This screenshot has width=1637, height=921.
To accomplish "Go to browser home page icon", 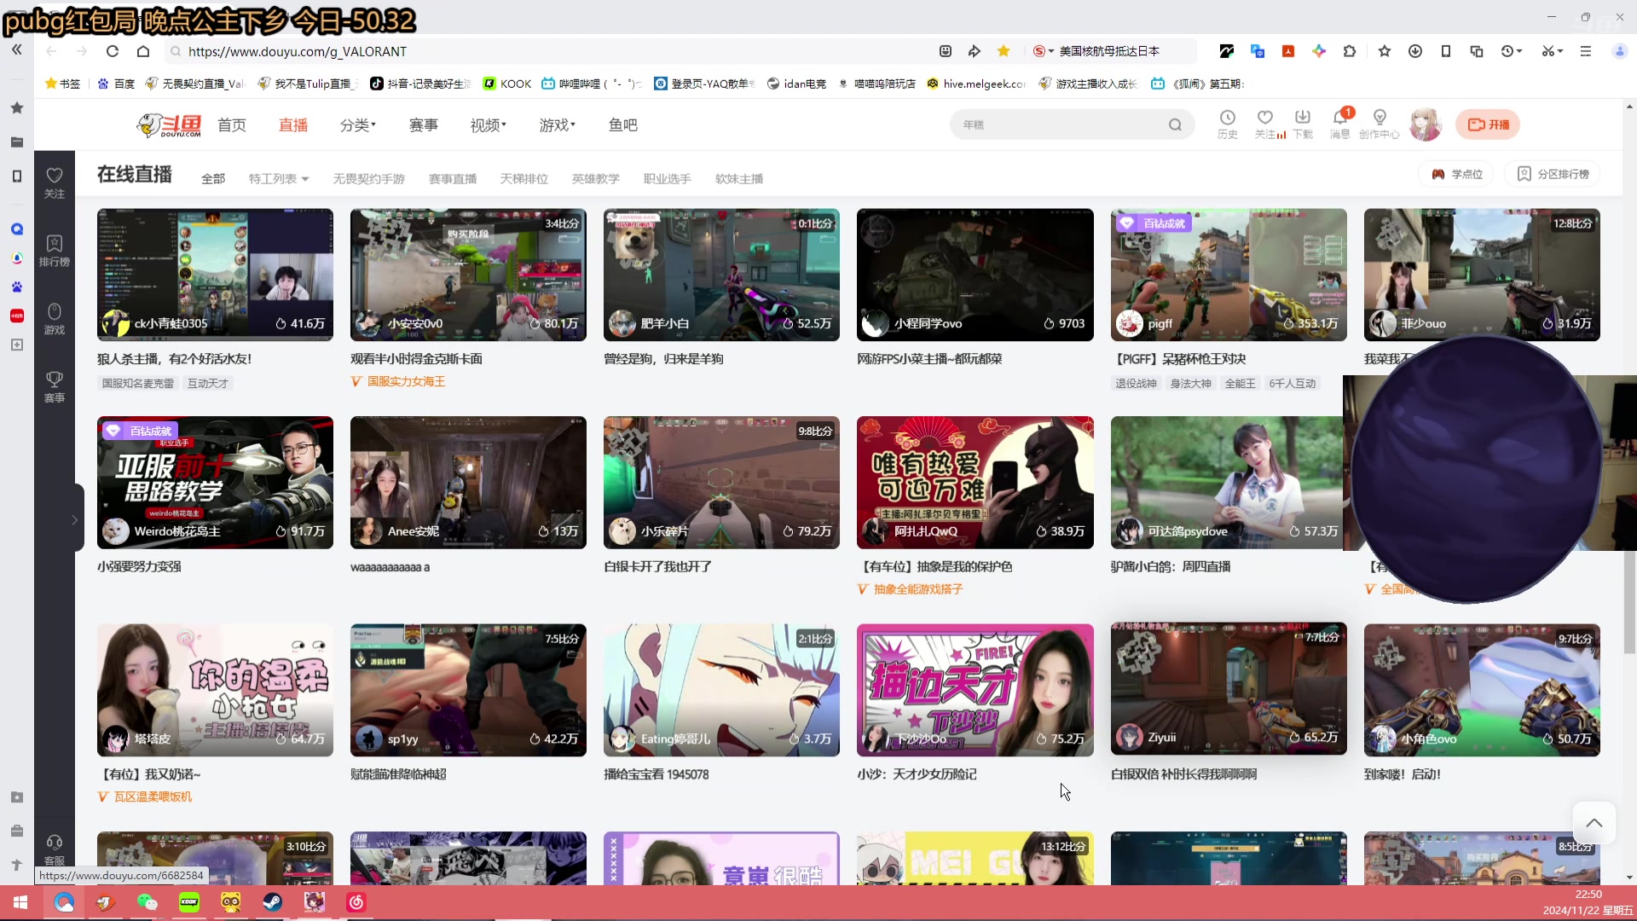I will point(143,51).
